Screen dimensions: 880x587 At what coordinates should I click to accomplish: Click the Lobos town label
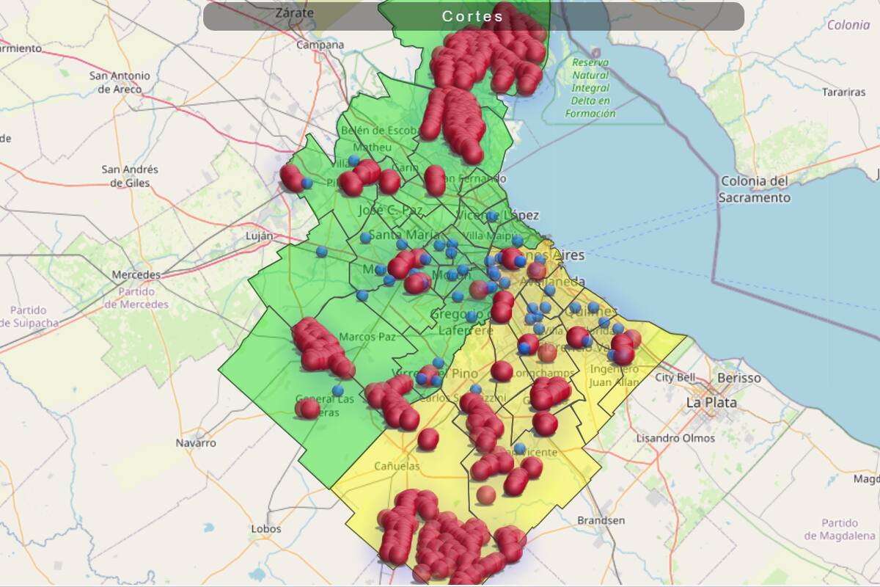[x=265, y=528]
